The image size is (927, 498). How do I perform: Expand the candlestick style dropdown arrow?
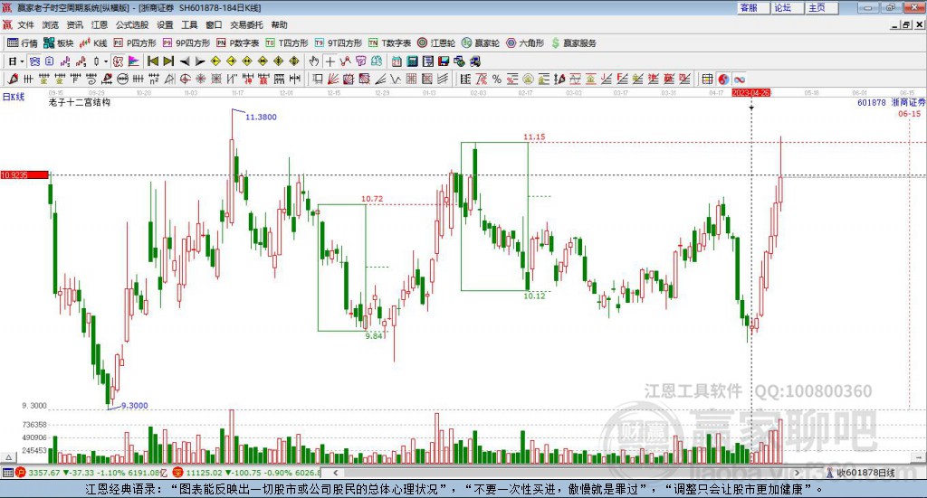coord(106,61)
